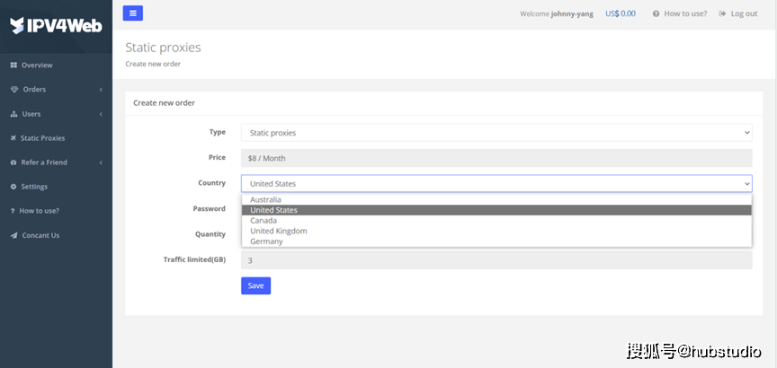Click the Settings gear icon in sidebar
This screenshot has height=368, width=777.
pos(13,187)
